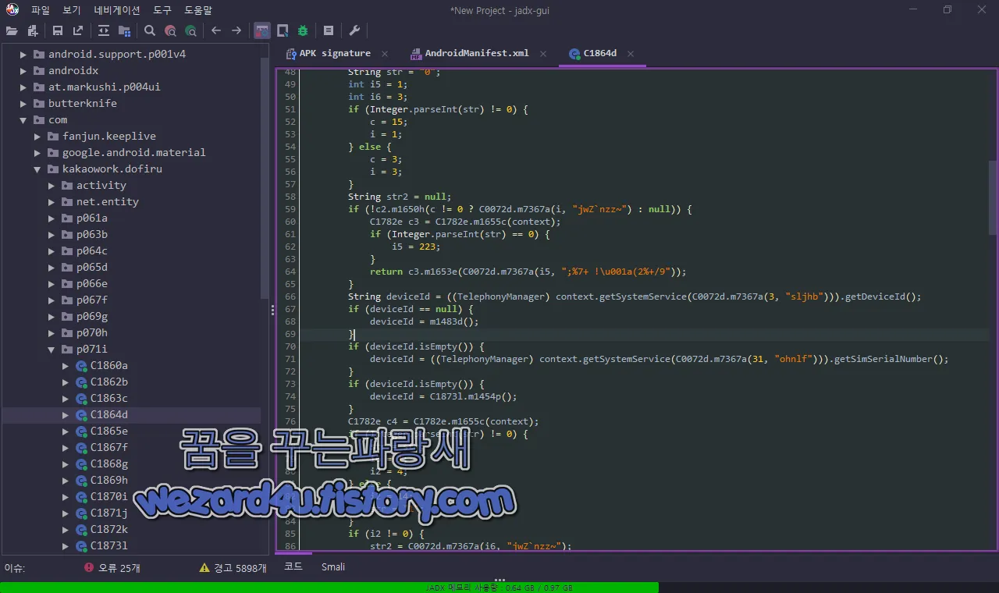
Task: Select the p064c package row
Action: click(x=132, y=250)
